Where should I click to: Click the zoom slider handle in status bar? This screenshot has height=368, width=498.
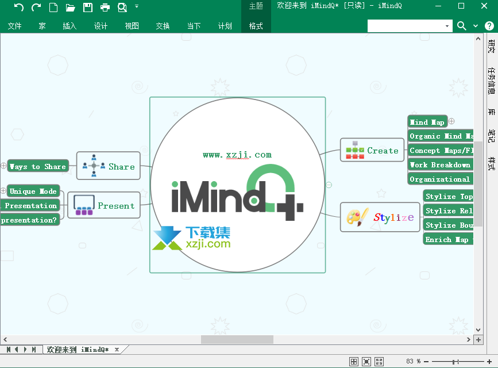coord(455,361)
